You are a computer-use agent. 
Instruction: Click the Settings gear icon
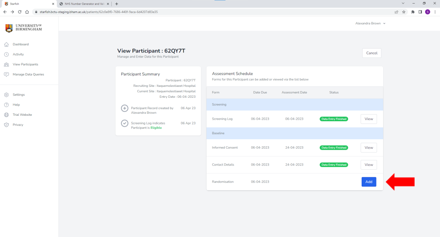[6, 95]
